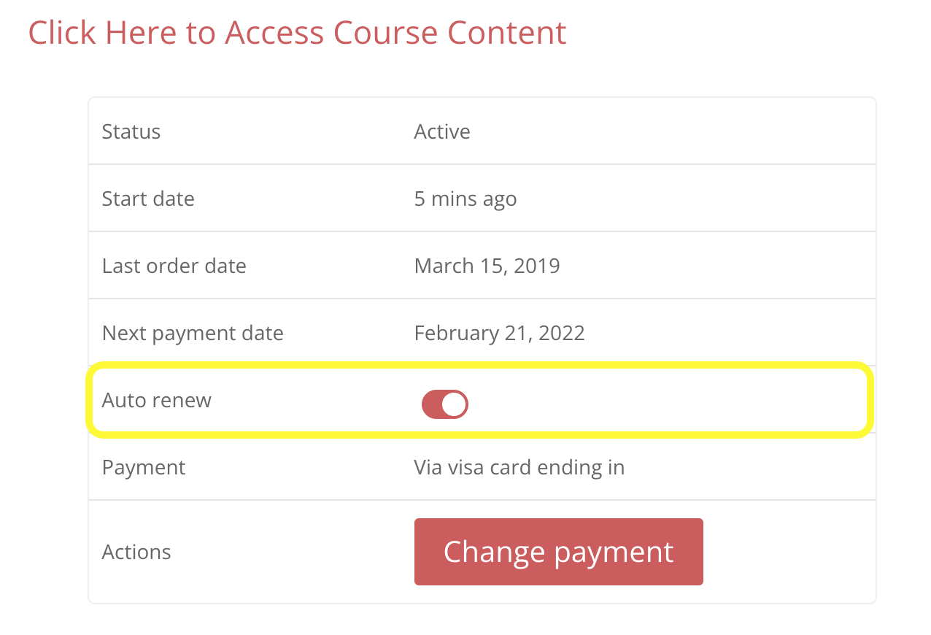The image size is (931, 635).
Task: Click the word 'payment' on the red button
Action: (614, 552)
